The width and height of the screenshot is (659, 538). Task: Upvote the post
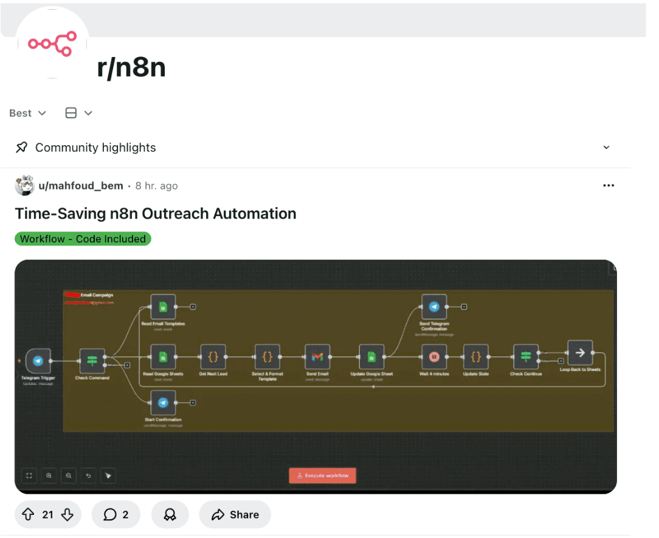tap(28, 514)
